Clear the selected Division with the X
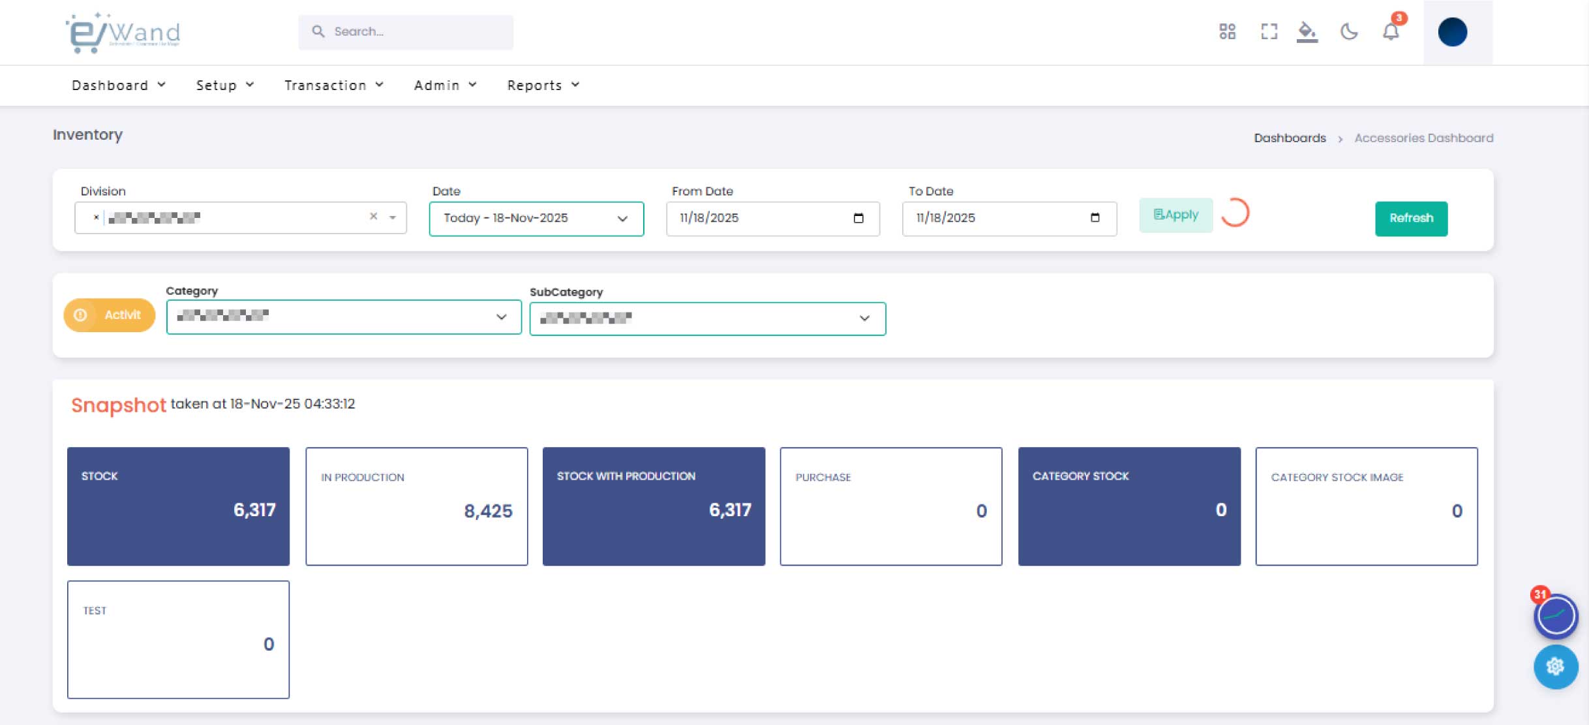This screenshot has width=1589, height=725. (x=374, y=216)
